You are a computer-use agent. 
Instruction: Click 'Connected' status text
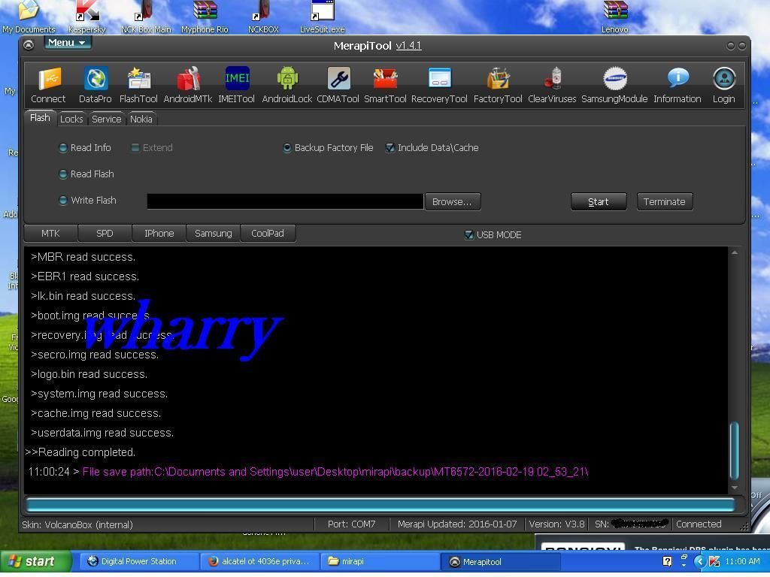(699, 524)
